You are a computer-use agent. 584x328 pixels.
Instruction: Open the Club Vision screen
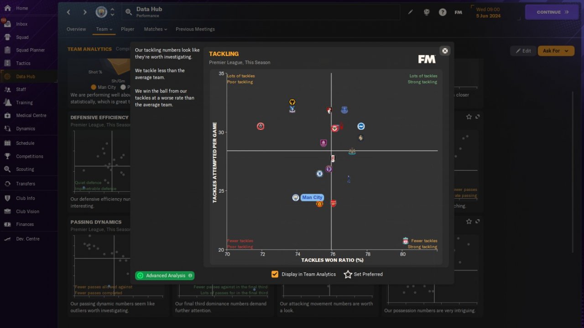click(x=28, y=211)
